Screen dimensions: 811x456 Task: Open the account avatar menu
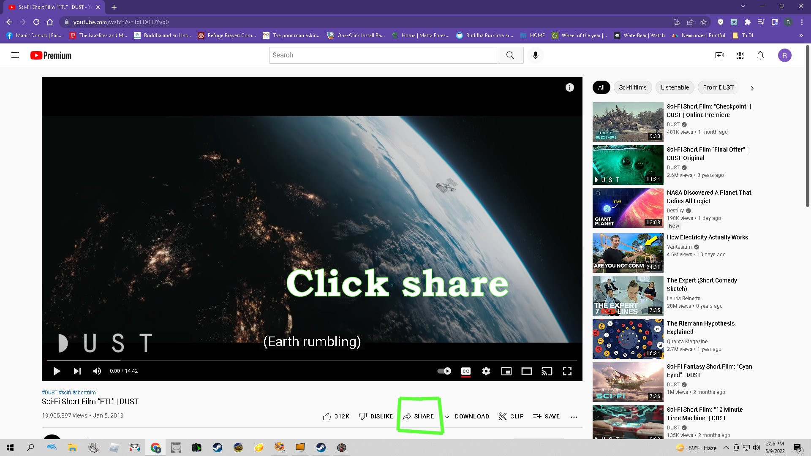[x=785, y=55]
